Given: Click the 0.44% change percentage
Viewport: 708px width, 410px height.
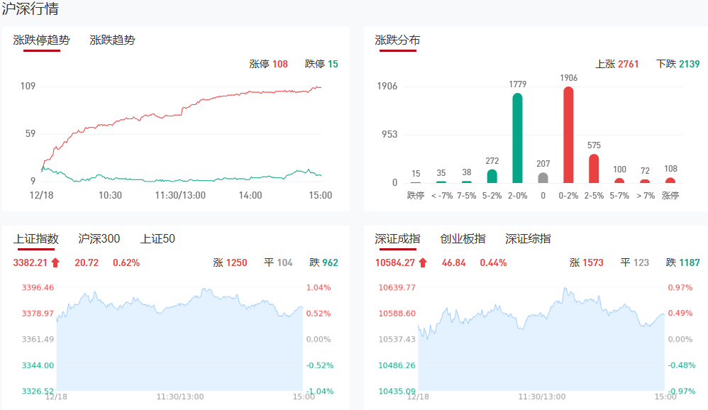Looking at the screenshot, I should pyautogui.click(x=494, y=262).
